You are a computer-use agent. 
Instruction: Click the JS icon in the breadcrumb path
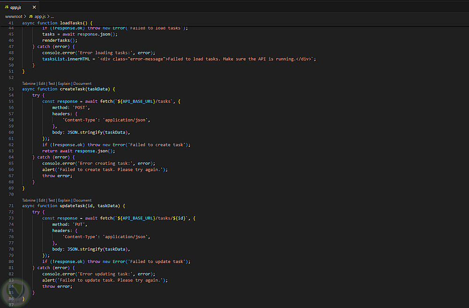tap(31, 16)
